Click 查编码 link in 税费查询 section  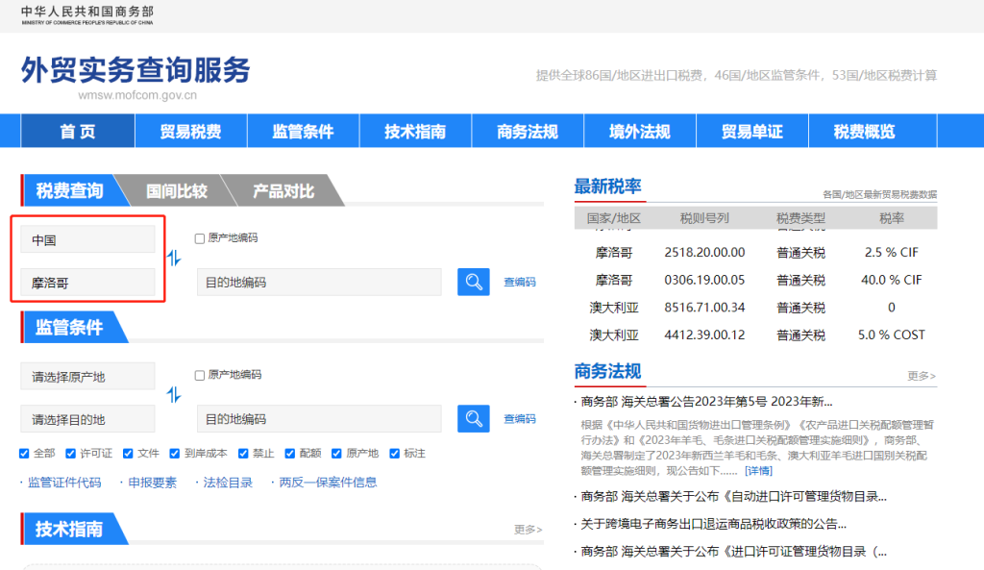coord(520,282)
